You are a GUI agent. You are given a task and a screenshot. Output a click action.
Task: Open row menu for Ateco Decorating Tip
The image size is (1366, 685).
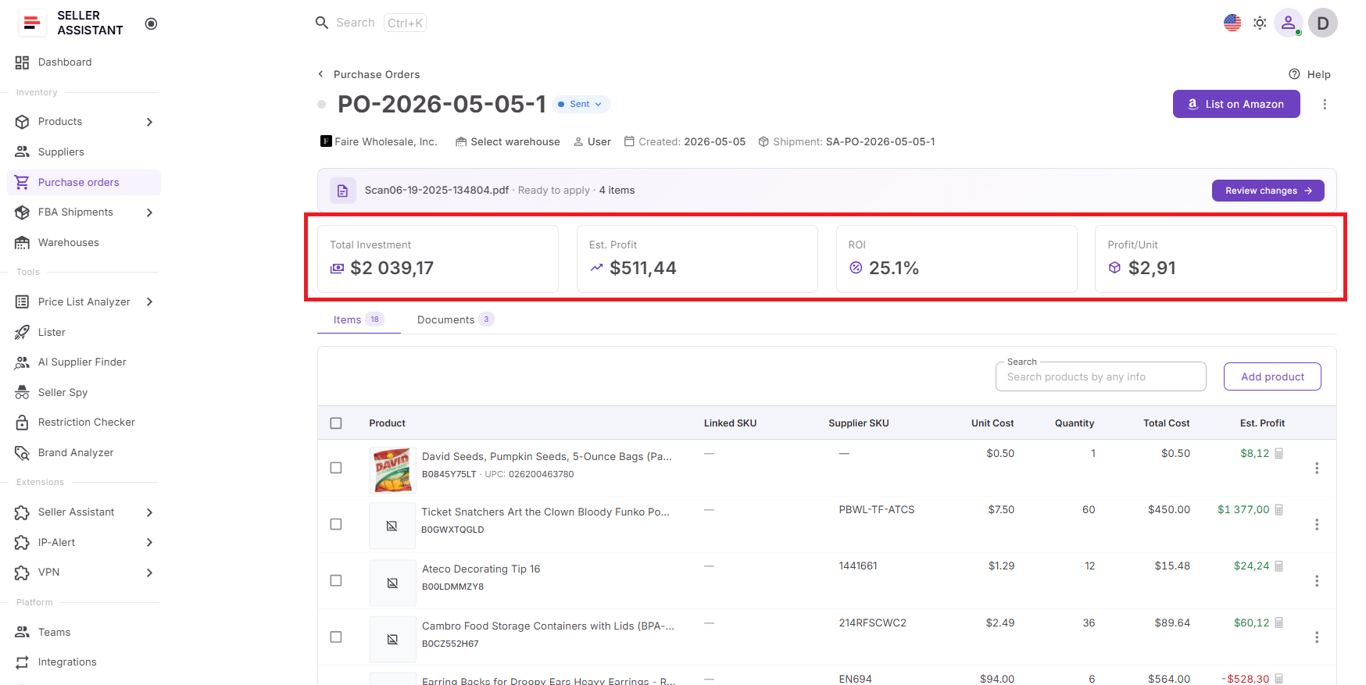1317,581
